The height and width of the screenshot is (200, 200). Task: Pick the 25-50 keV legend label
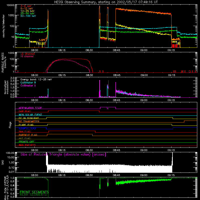(27, 13)
